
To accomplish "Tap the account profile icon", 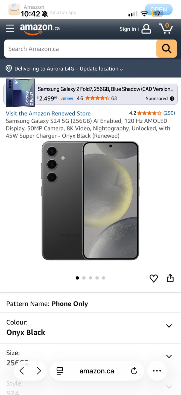I will coord(146,29).
